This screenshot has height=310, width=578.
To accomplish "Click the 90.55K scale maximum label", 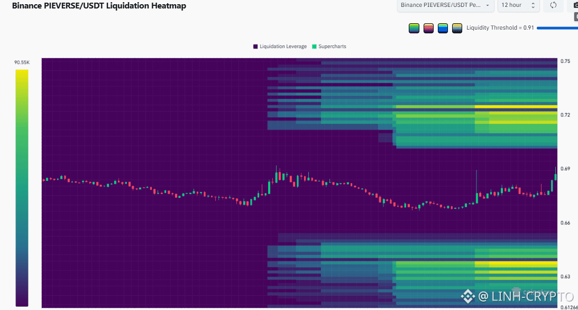I will 22,62.
